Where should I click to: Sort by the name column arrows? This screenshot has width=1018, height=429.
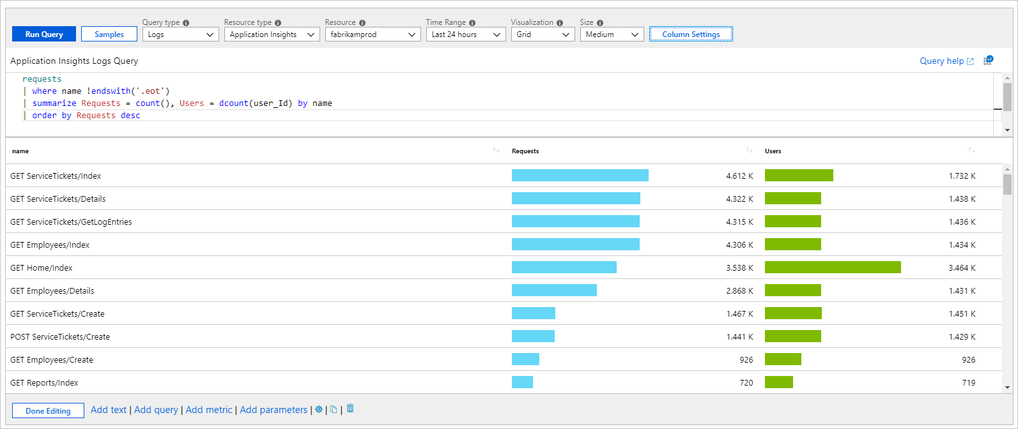pyautogui.click(x=496, y=151)
